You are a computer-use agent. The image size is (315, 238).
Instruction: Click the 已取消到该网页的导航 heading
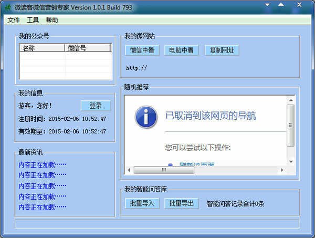[211, 116]
